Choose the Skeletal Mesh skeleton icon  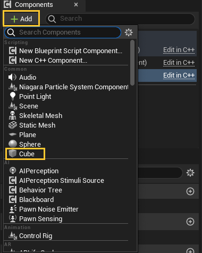click(x=12, y=115)
